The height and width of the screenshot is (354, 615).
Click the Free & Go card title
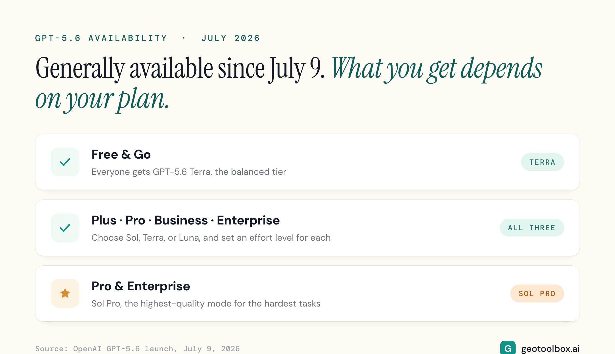point(121,154)
